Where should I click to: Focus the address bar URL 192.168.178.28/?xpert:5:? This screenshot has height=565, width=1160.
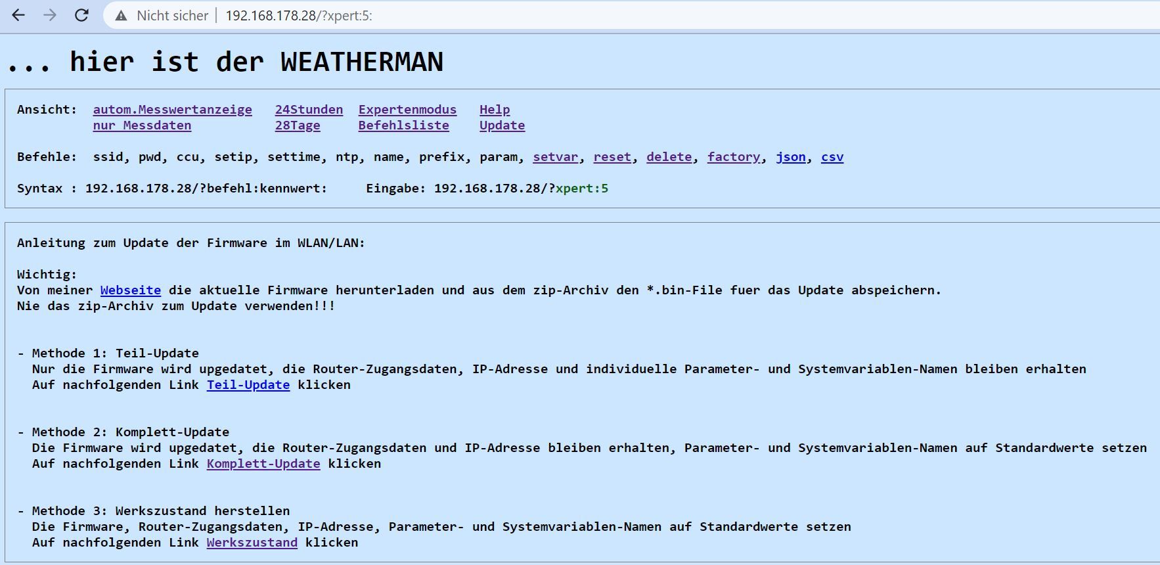299,16
